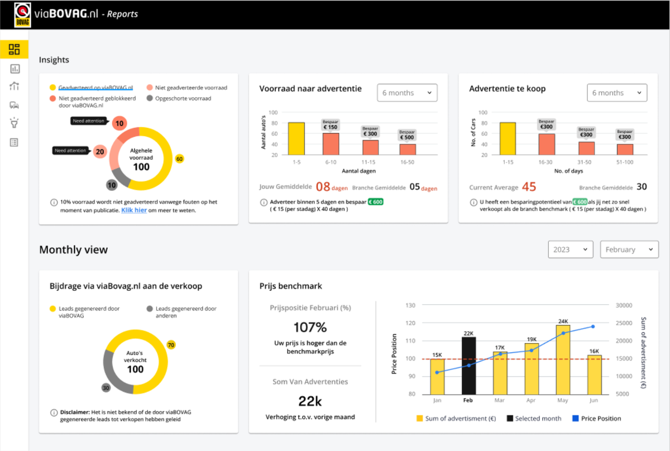Click Selected month legend item
This screenshot has height=451, width=670.
(x=534, y=418)
